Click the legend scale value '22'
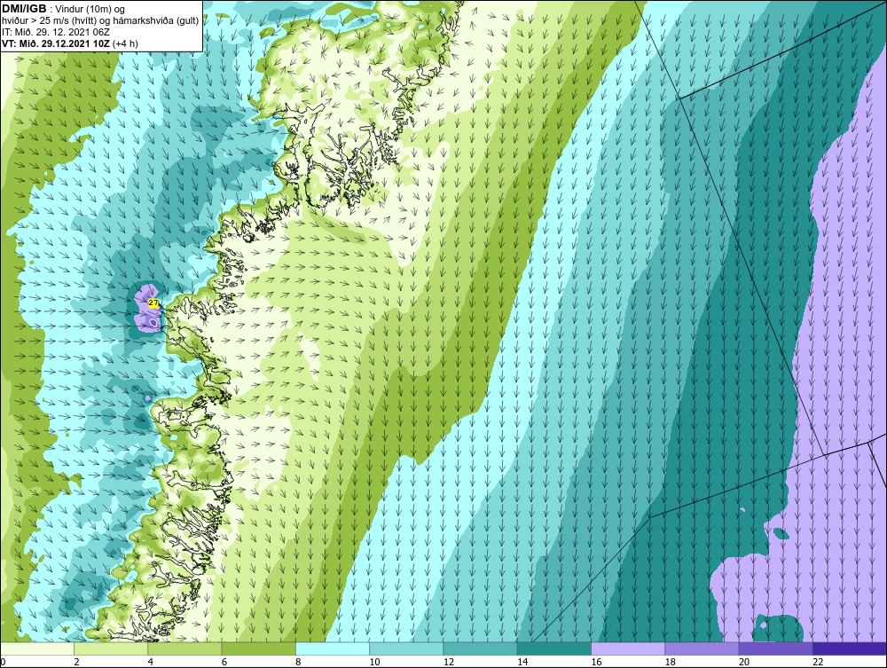This screenshot has width=887, height=668. click(x=818, y=663)
